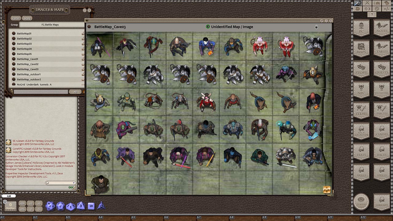The image size is (393, 221).
Task: Open the search filter dropdown in the module list
Action: (x=76, y=91)
